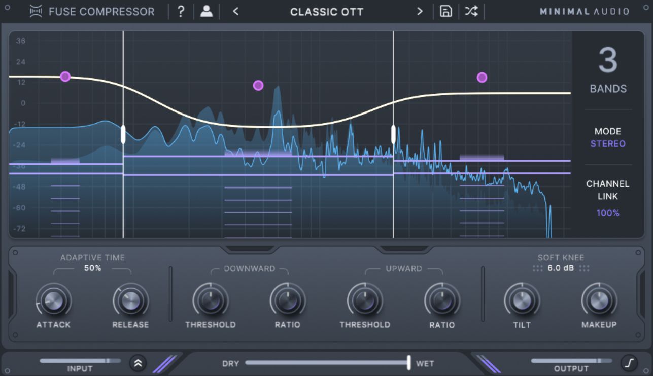Viewport: 653px width, 376px height.
Task: Click the MINIMAL AUDIO brand logo
Action: coord(585,11)
